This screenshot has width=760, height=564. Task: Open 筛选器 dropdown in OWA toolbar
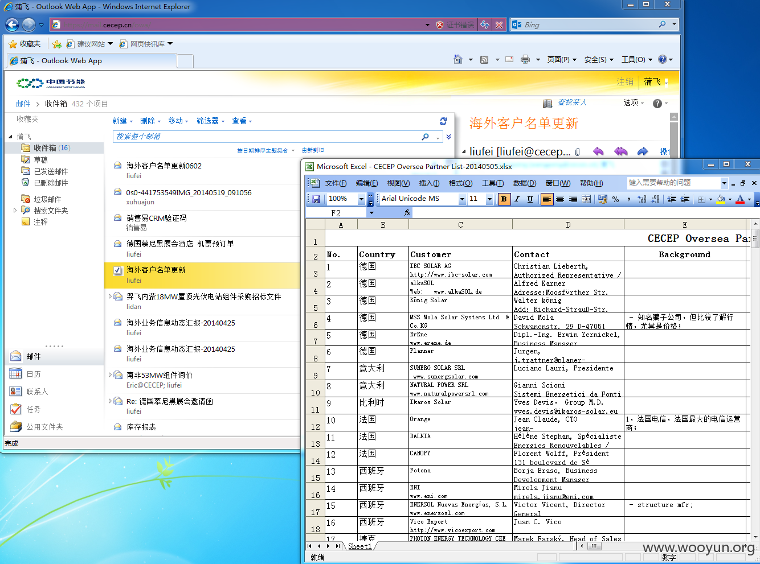(210, 121)
